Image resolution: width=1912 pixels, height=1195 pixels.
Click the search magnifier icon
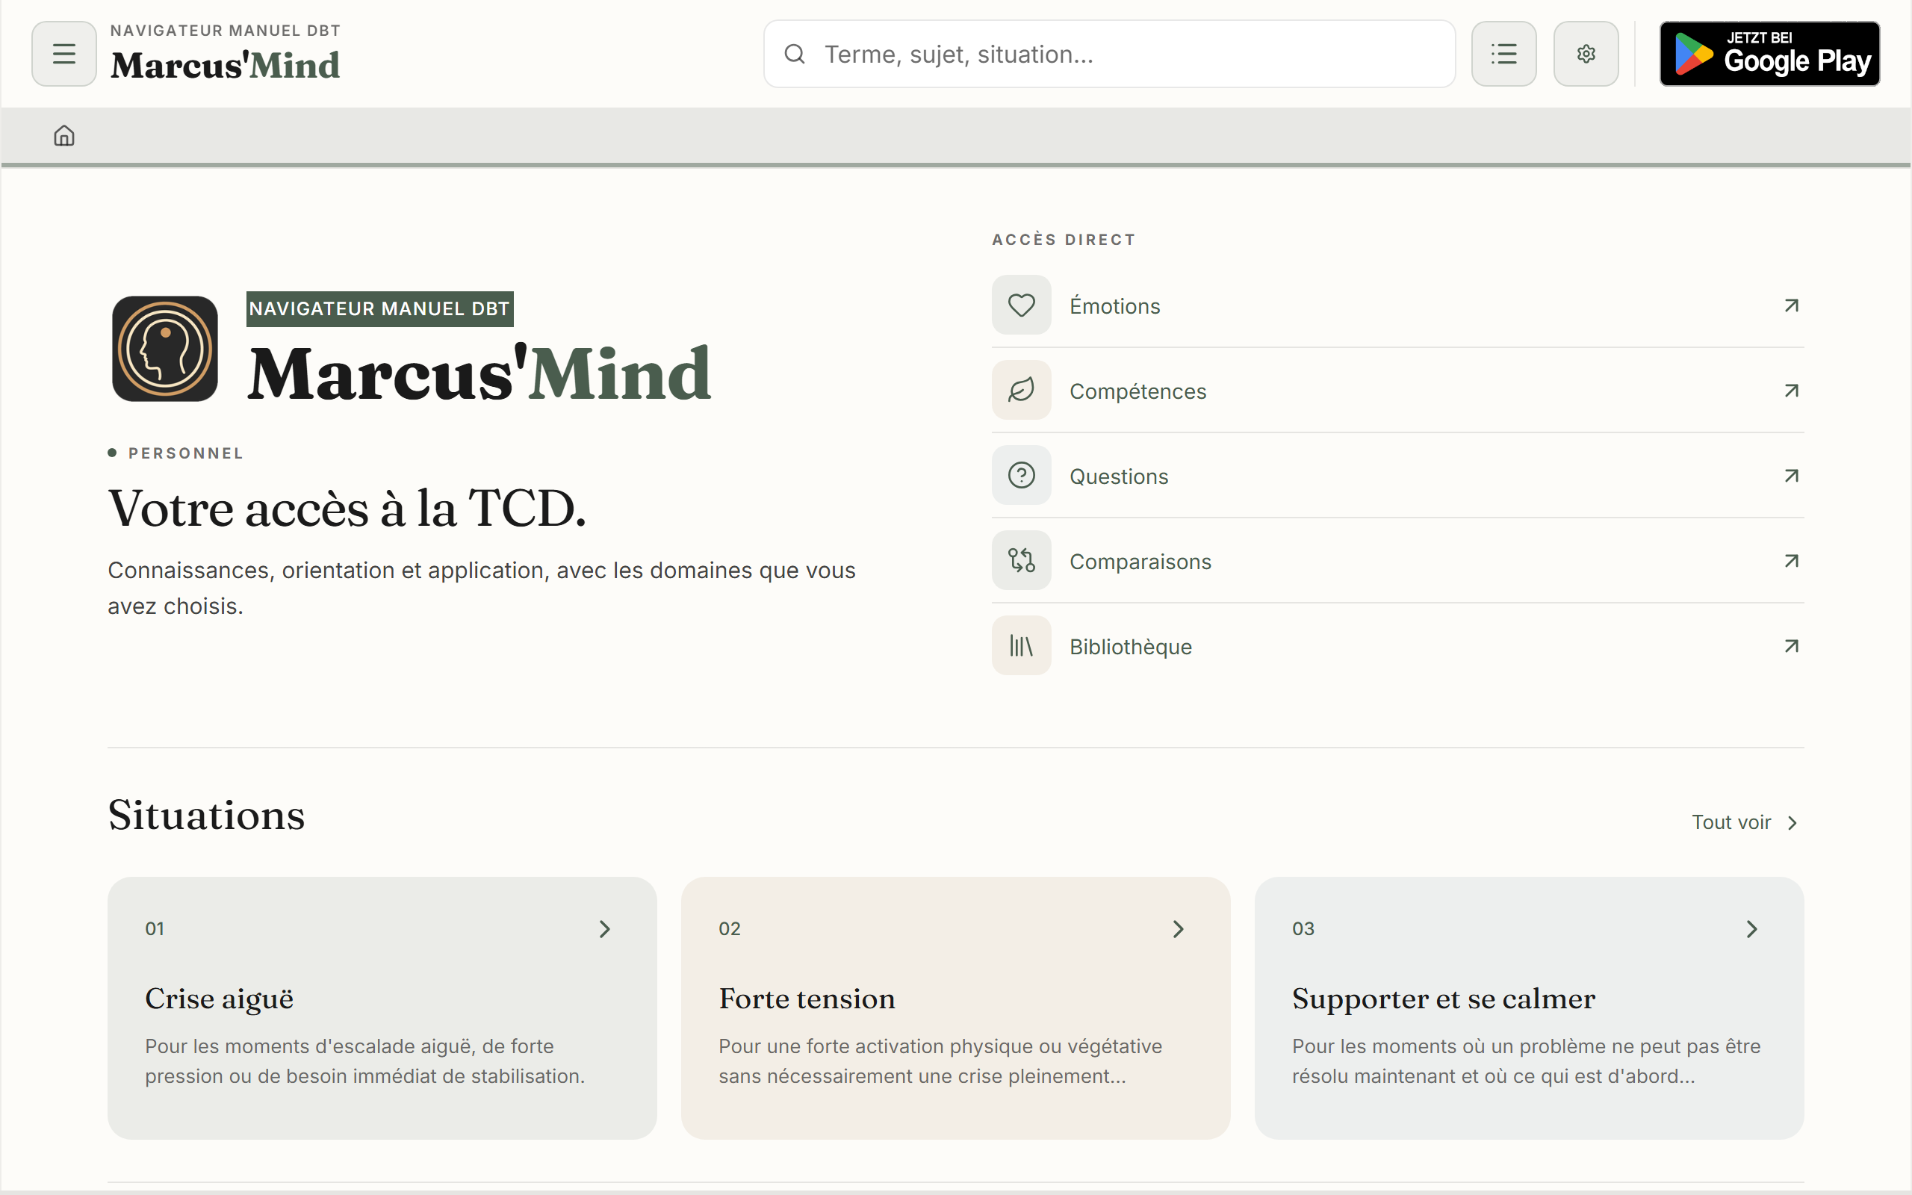pos(794,54)
